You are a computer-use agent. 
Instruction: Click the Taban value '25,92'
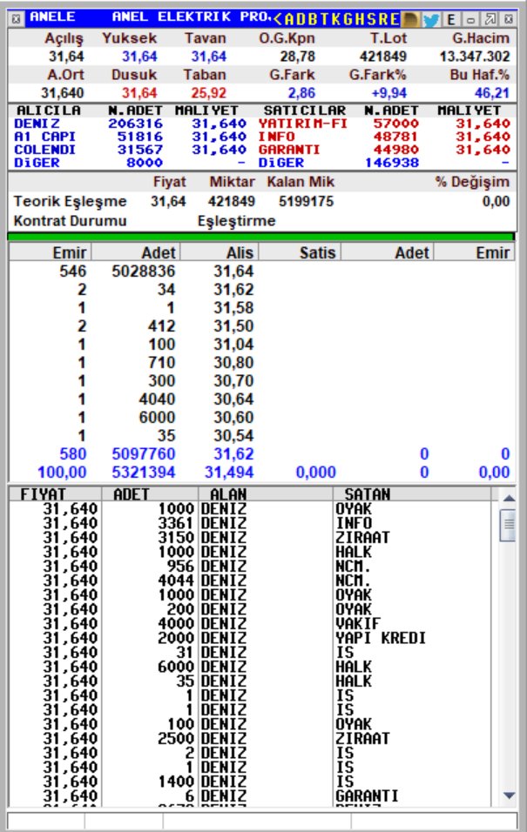click(209, 93)
